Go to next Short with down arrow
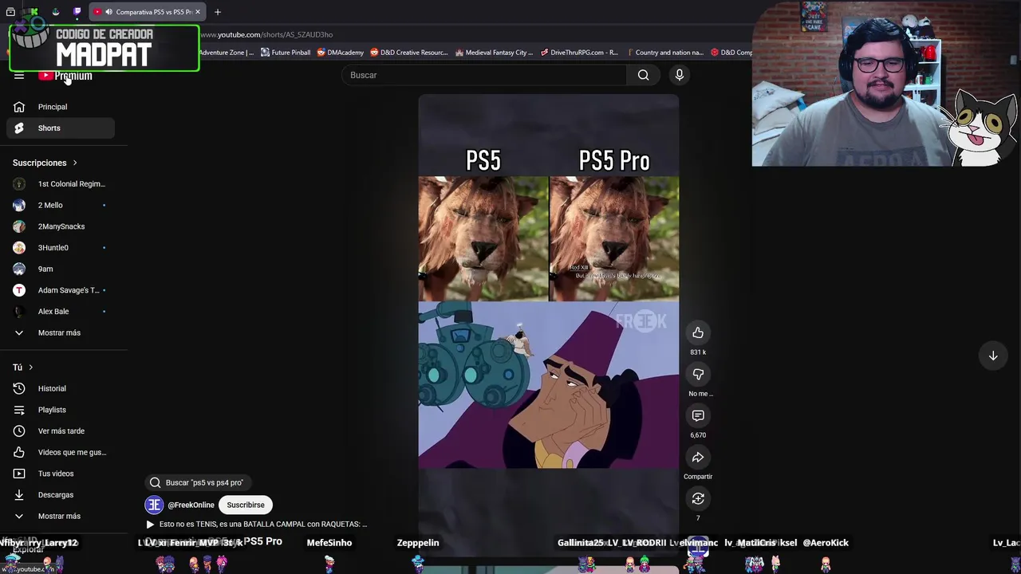Image resolution: width=1021 pixels, height=574 pixels. click(993, 356)
